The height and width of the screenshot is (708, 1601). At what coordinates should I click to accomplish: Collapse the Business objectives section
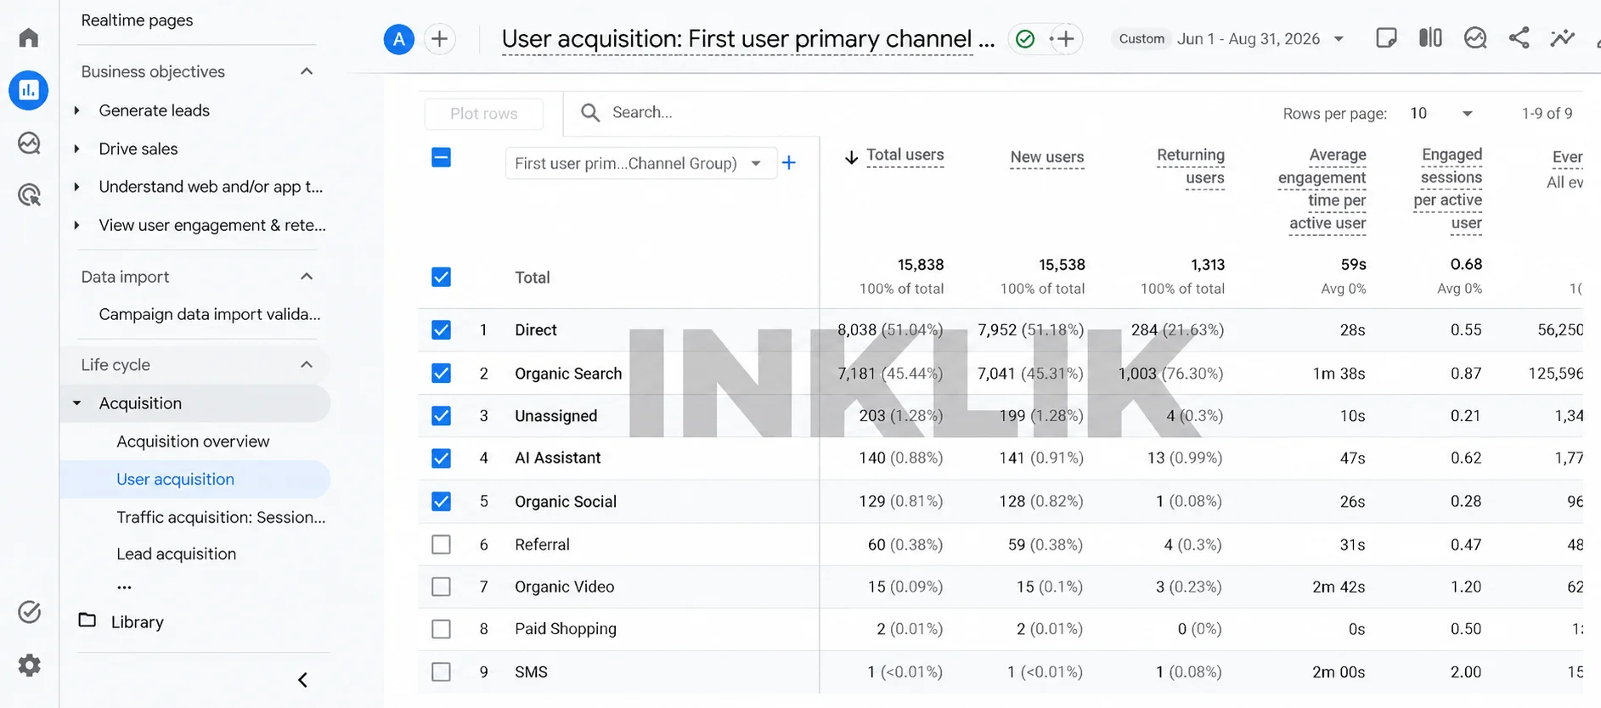coord(307,71)
